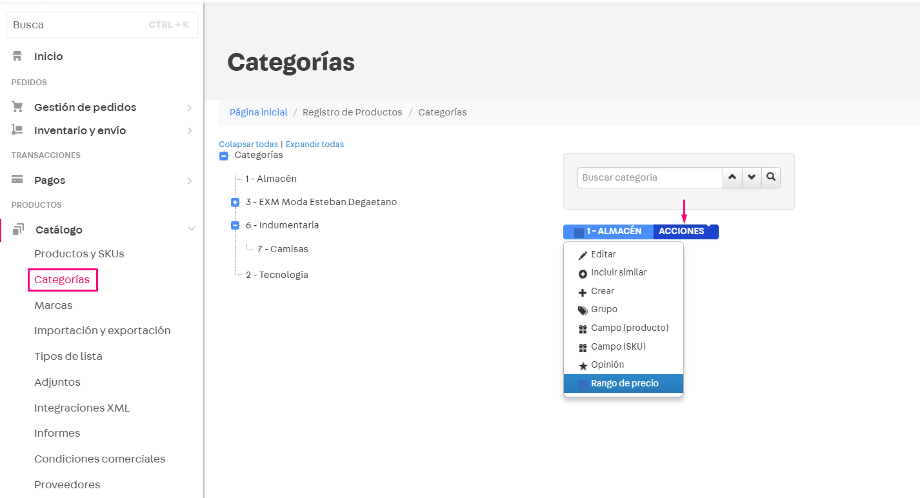Image resolution: width=920 pixels, height=498 pixels.
Task: Click the up-arrow icon in category search
Action: pos(732,177)
